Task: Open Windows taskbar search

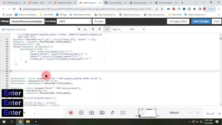Action: click(12, 122)
